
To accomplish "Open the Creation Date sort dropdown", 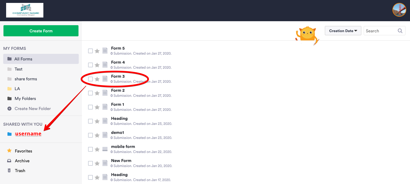I will tap(343, 31).
